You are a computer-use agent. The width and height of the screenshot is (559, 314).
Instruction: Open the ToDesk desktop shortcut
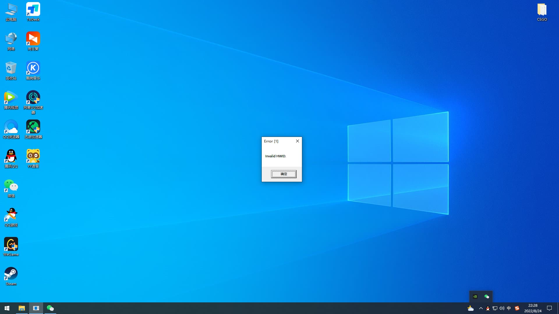33,12
